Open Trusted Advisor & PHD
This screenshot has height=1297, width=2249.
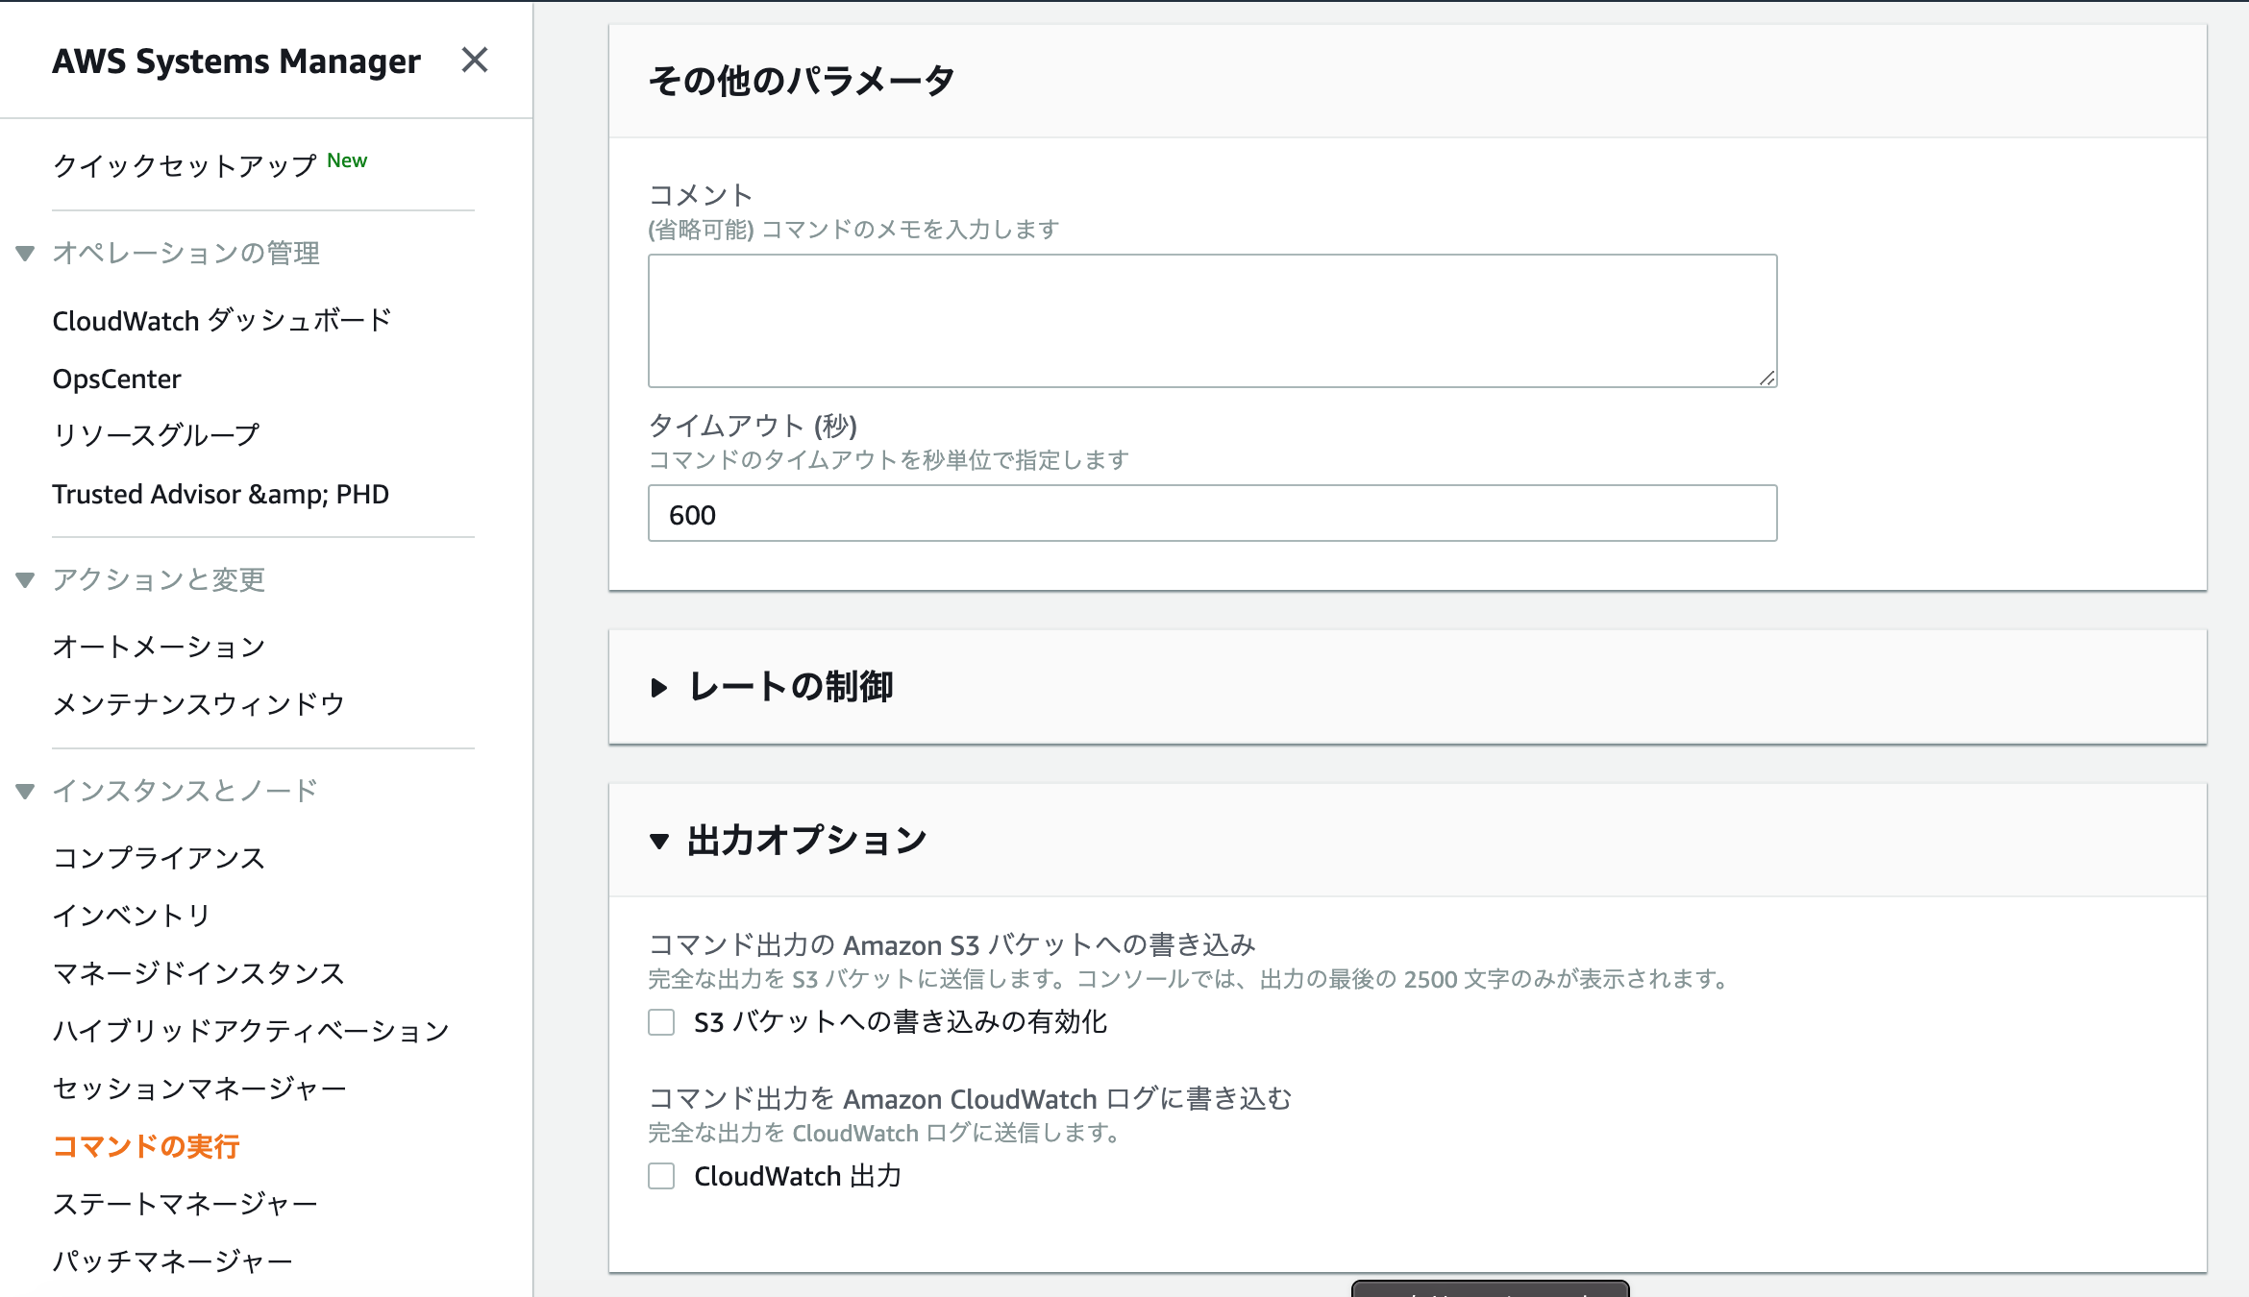click(x=221, y=494)
